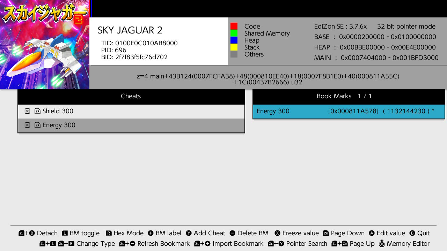
Task: Click the pointer chain text starting z=4 main+43B124
Action: click(x=268, y=79)
